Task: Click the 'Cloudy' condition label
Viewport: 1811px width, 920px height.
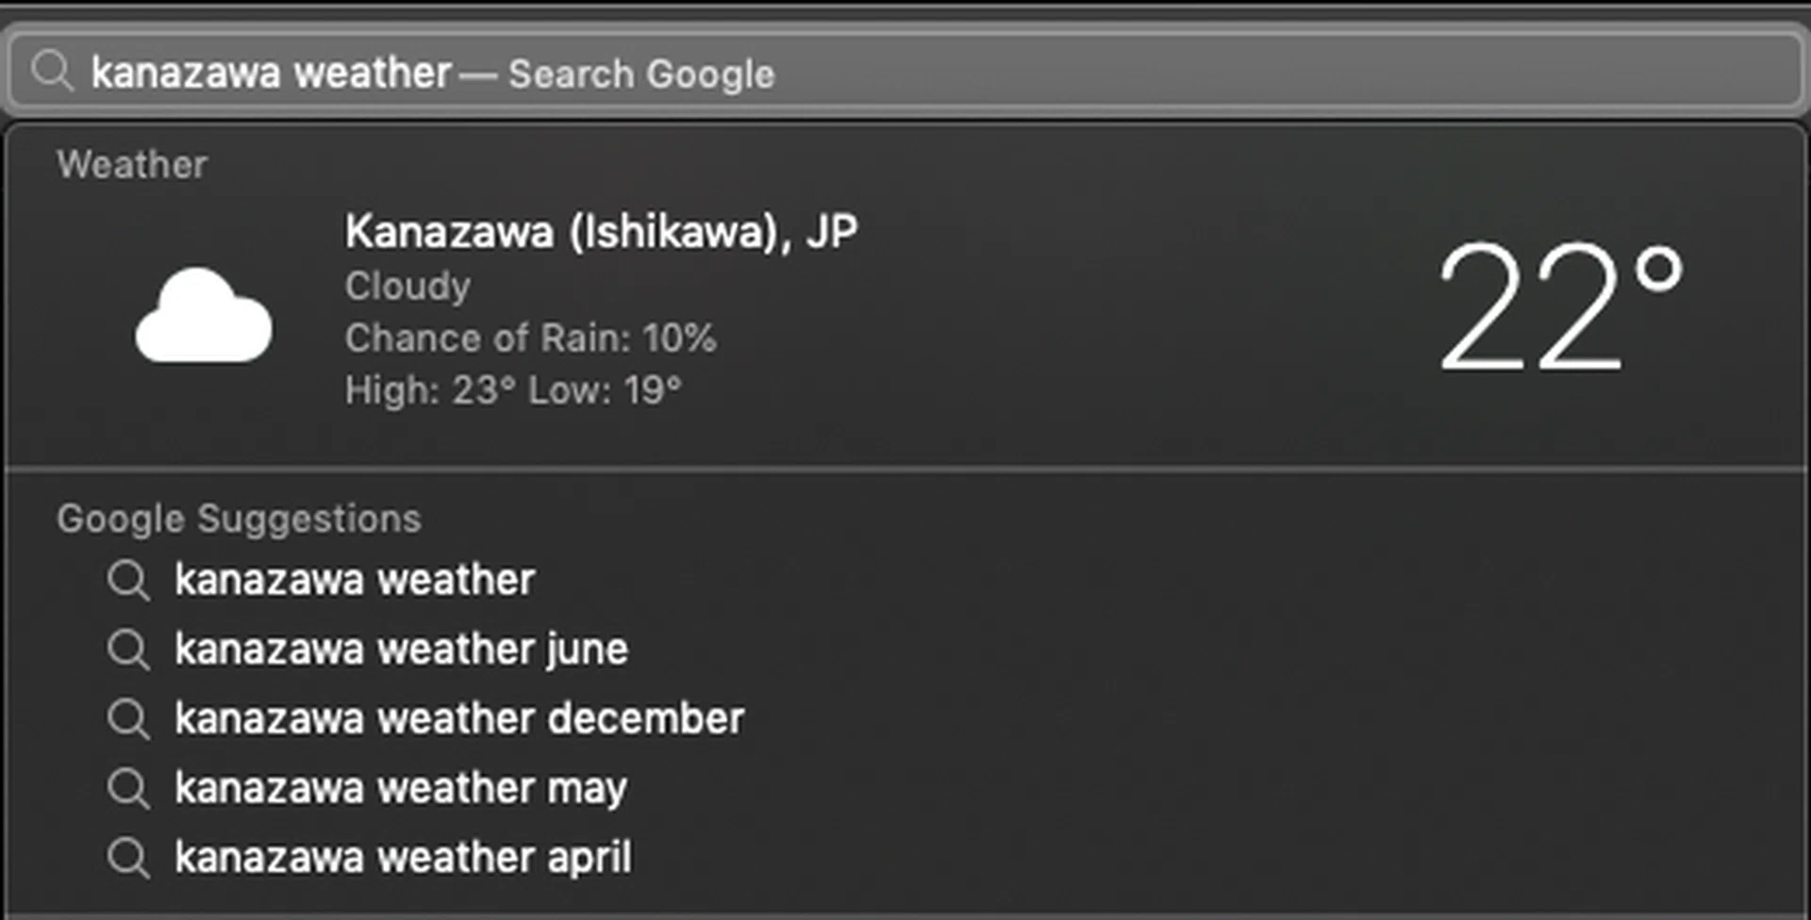Action: (407, 287)
